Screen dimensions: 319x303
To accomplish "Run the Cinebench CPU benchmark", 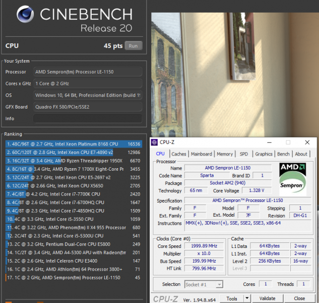I will tap(133, 46).
